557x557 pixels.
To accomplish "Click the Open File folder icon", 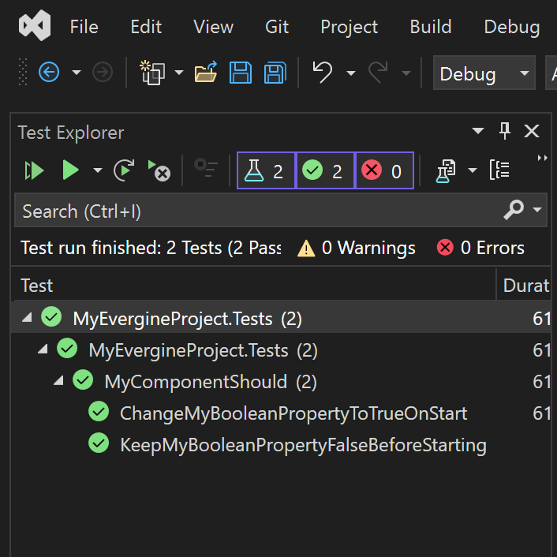I will (x=206, y=73).
